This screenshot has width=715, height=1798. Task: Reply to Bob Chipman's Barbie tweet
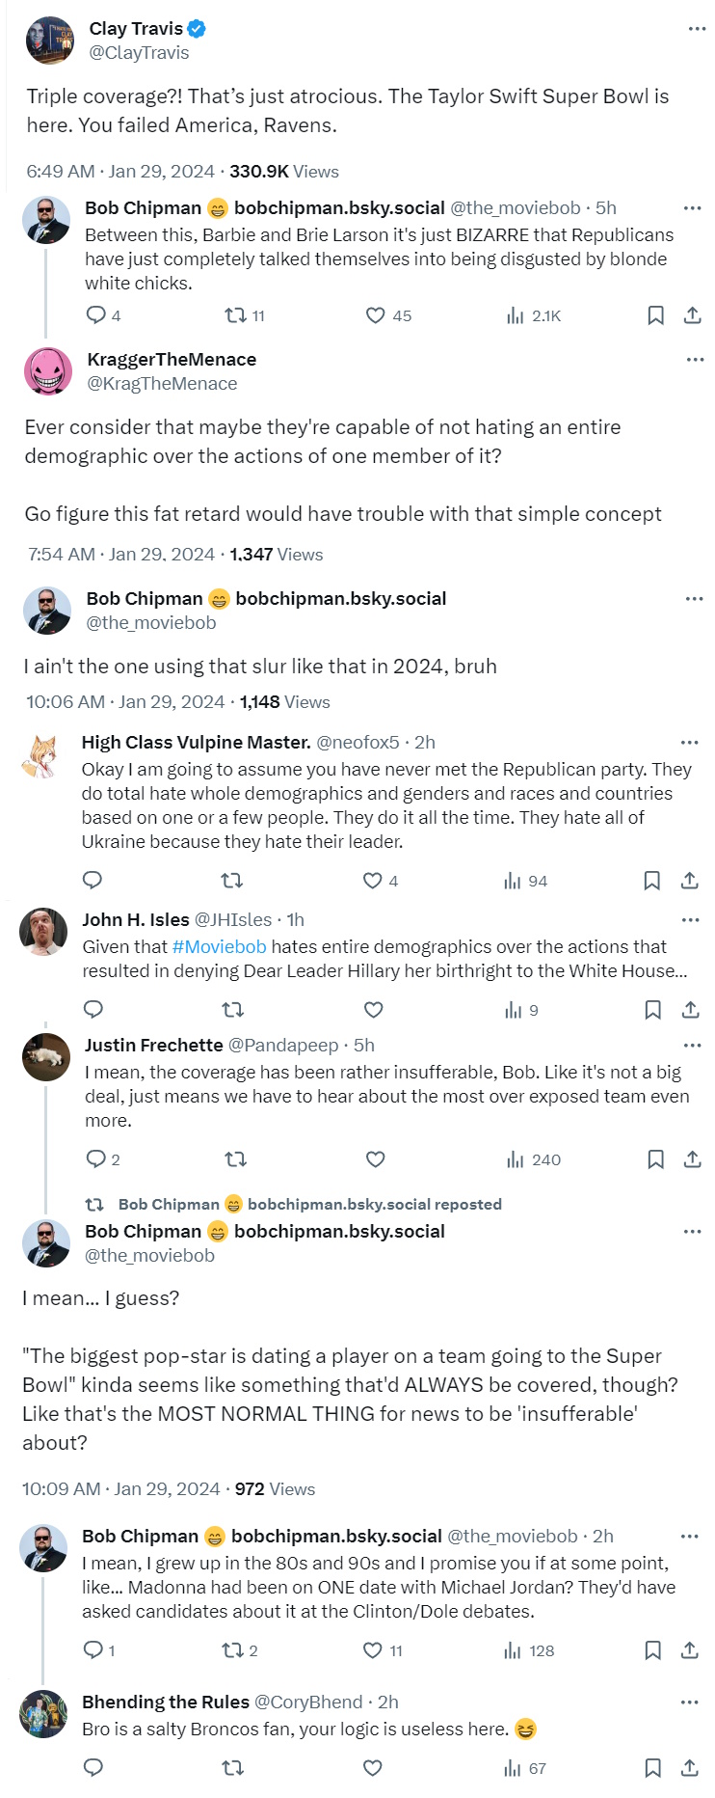coord(95,315)
